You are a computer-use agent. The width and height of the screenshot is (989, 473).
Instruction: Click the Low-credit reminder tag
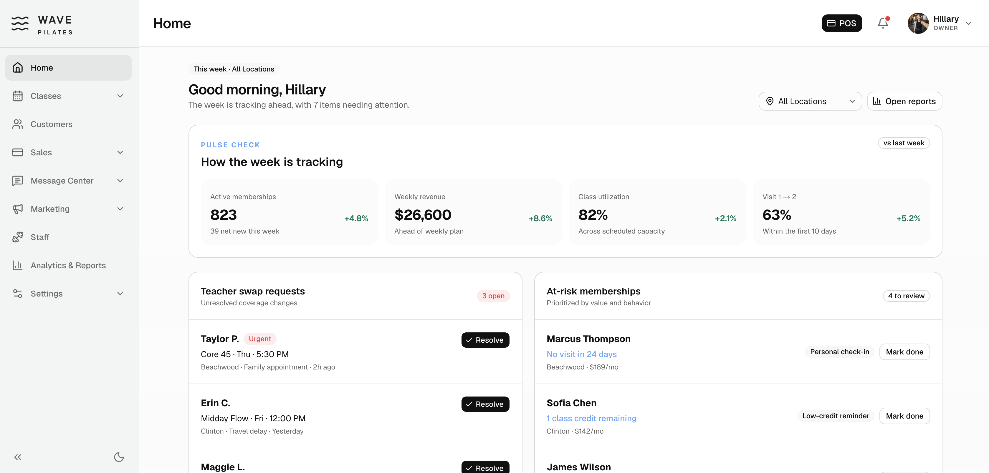tap(836, 416)
